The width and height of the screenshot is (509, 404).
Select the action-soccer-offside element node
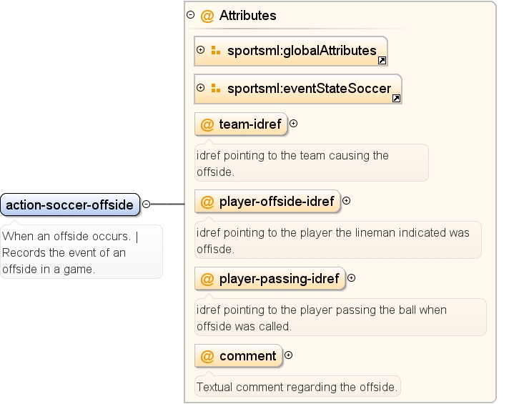coord(70,205)
